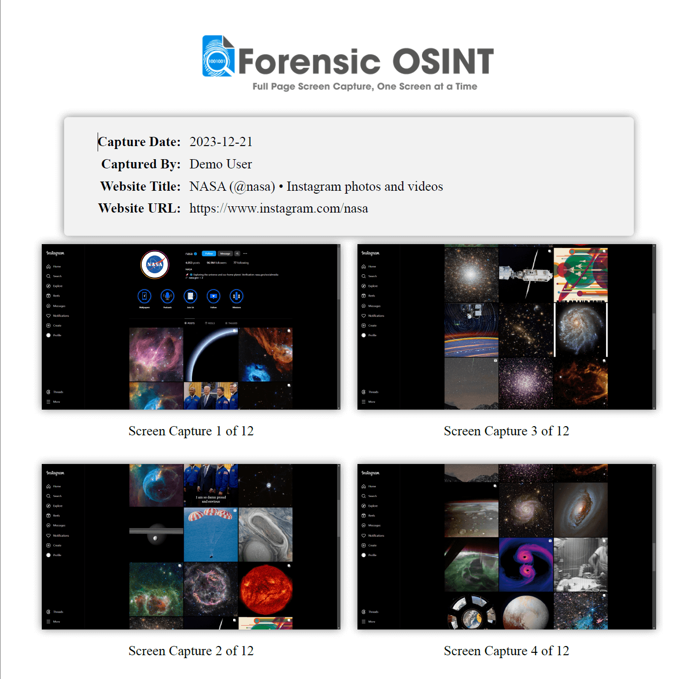This screenshot has width=695, height=679.
Task: Open Wallpapers highlight in Screen Capture 1
Action: coord(144,296)
